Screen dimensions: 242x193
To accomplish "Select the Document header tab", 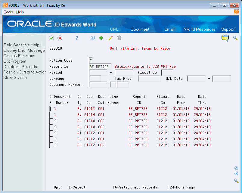I will coord(140,29).
